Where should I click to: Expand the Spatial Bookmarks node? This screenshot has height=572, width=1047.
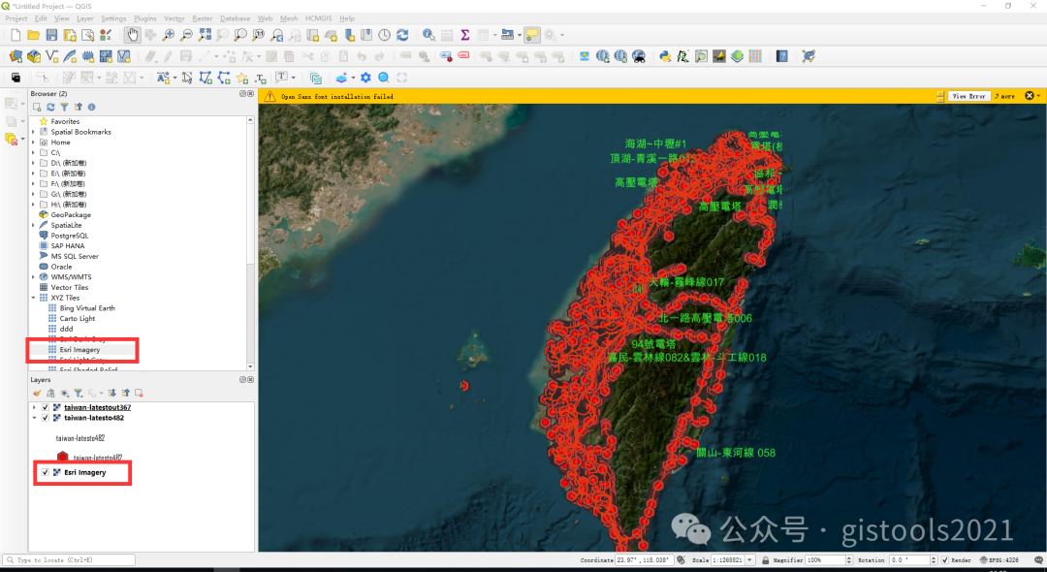(33, 132)
